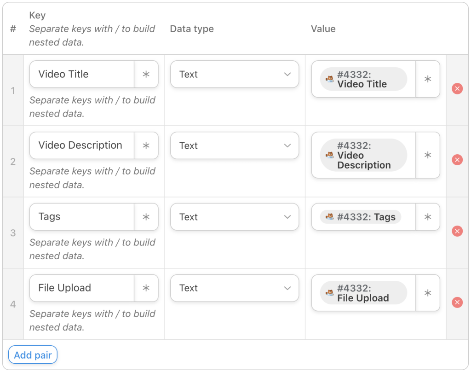Select the #4332: Video Title mapping pill

[362, 79]
